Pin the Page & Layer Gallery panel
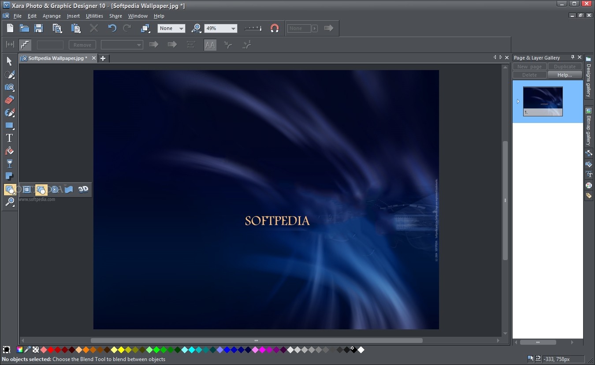This screenshot has width=595, height=365. coord(573,57)
